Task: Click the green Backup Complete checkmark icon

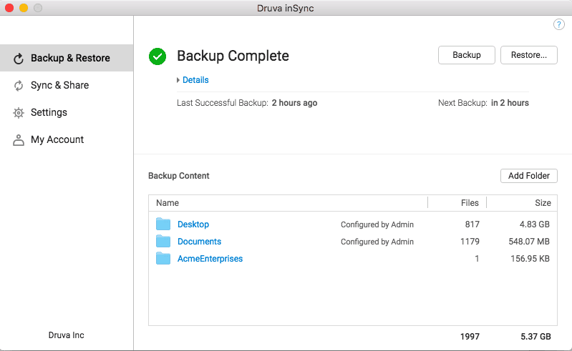Action: (157, 56)
